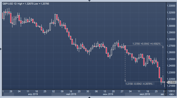Click the current price tag 1,21530
This screenshot has height=98, width=177.
pos(171,82)
